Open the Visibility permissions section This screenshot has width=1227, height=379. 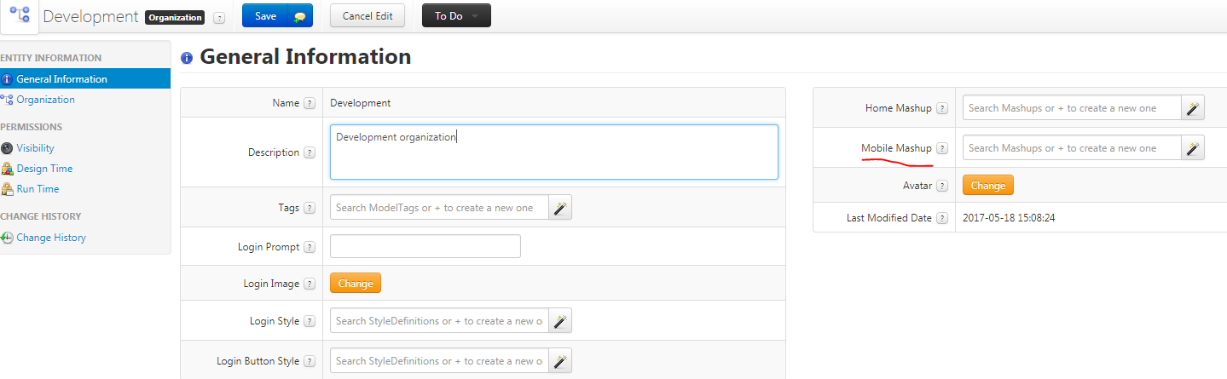(35, 148)
